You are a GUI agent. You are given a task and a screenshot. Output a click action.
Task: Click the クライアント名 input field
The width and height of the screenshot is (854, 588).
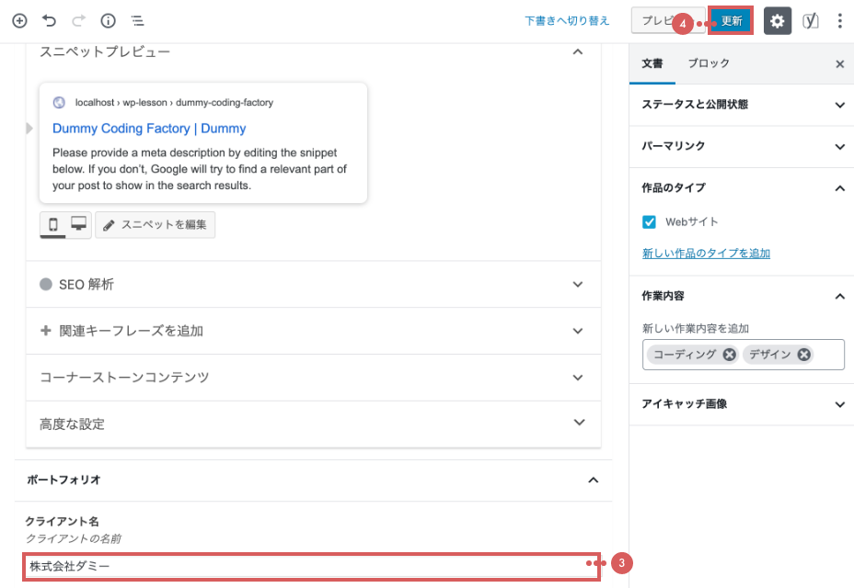coord(311,566)
